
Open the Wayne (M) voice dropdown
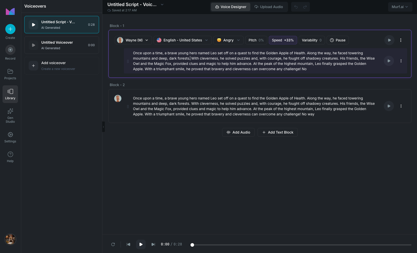click(x=133, y=40)
